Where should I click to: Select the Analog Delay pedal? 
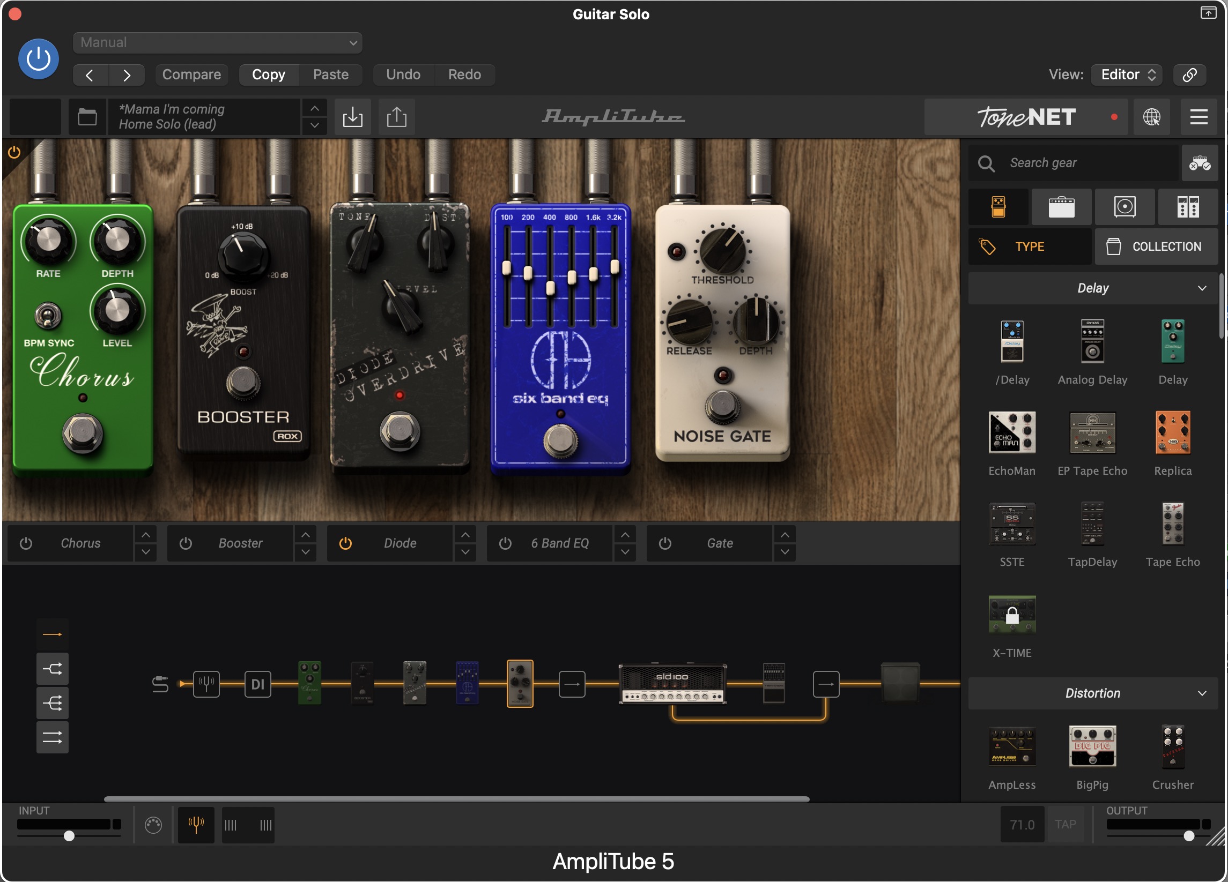tap(1093, 341)
